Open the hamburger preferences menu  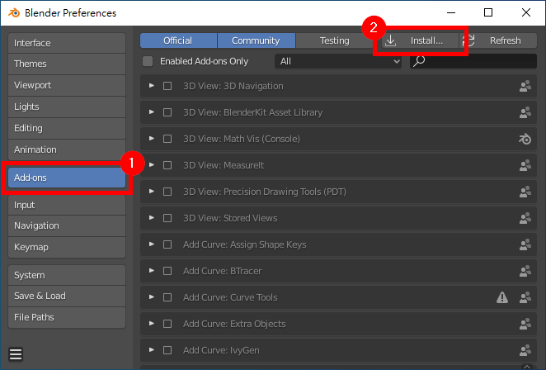point(16,354)
